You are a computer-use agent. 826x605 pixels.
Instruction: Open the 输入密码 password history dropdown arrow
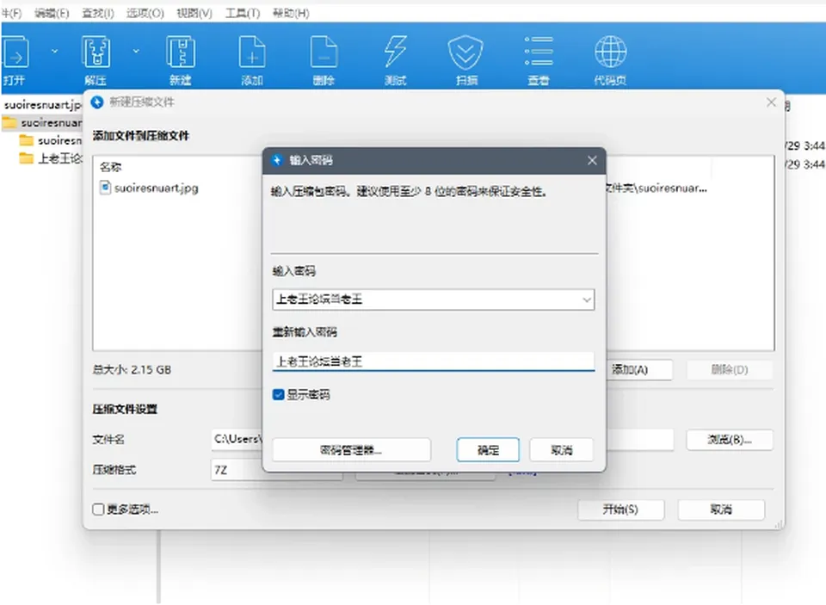(x=586, y=299)
